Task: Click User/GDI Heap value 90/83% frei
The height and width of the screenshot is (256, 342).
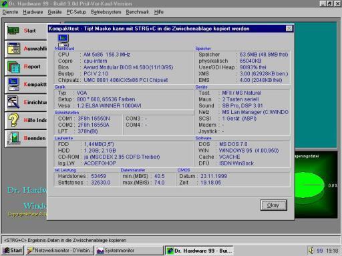Action: click(253, 67)
